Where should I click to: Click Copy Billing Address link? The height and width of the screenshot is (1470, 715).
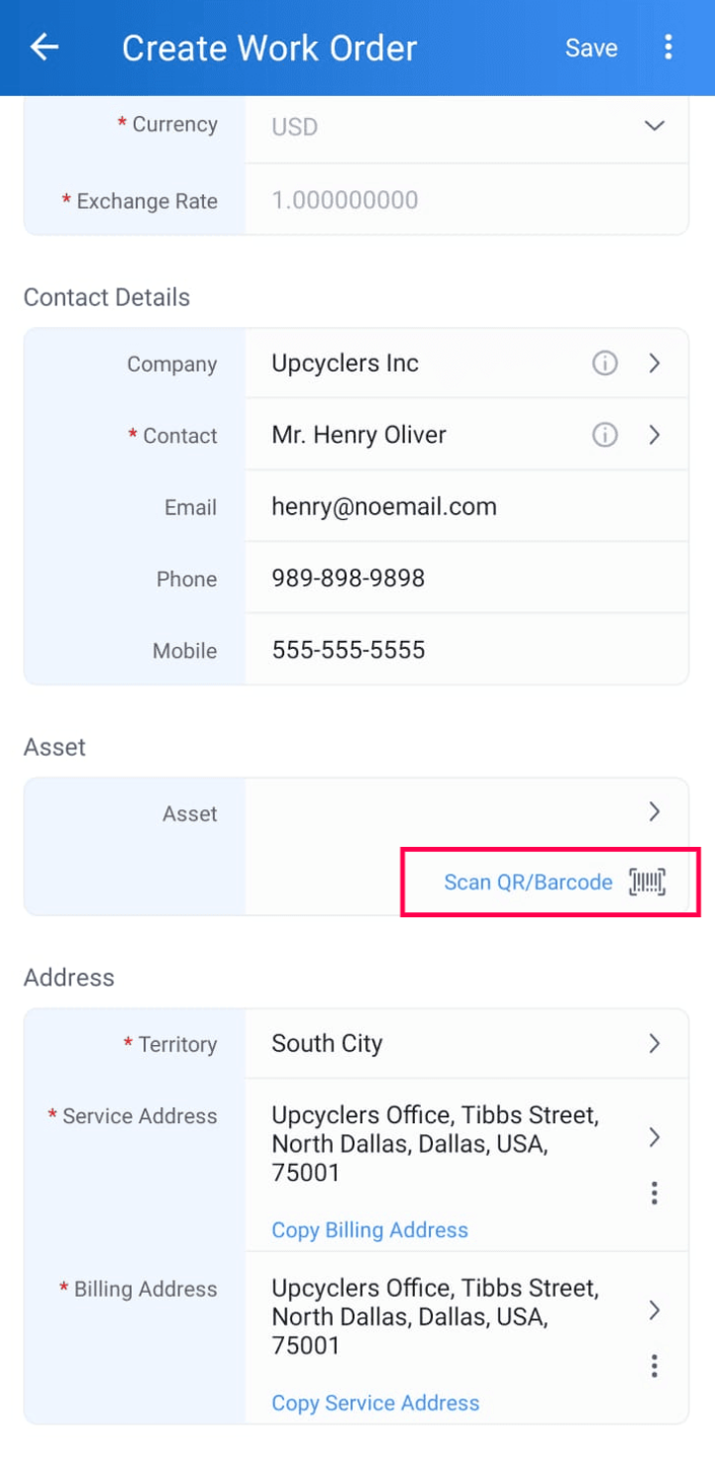(369, 1230)
